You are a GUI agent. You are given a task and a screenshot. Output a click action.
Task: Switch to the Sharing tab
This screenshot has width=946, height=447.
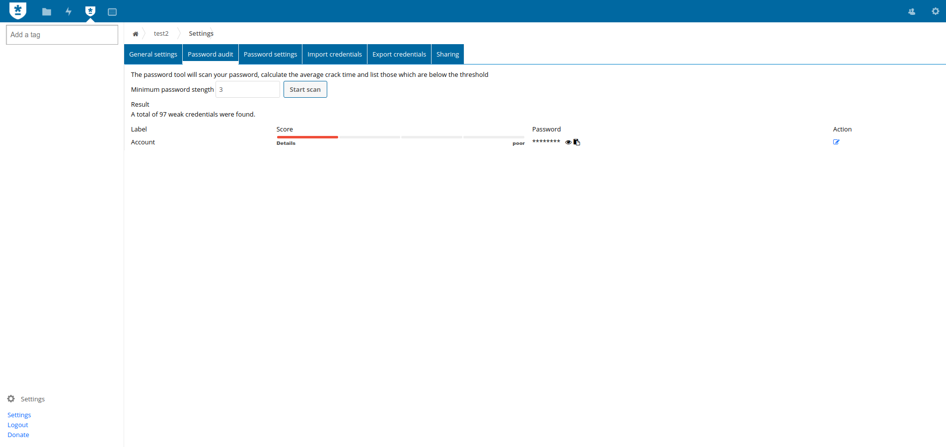447,54
